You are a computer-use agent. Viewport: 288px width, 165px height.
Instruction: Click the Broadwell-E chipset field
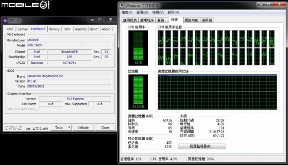point(70,52)
